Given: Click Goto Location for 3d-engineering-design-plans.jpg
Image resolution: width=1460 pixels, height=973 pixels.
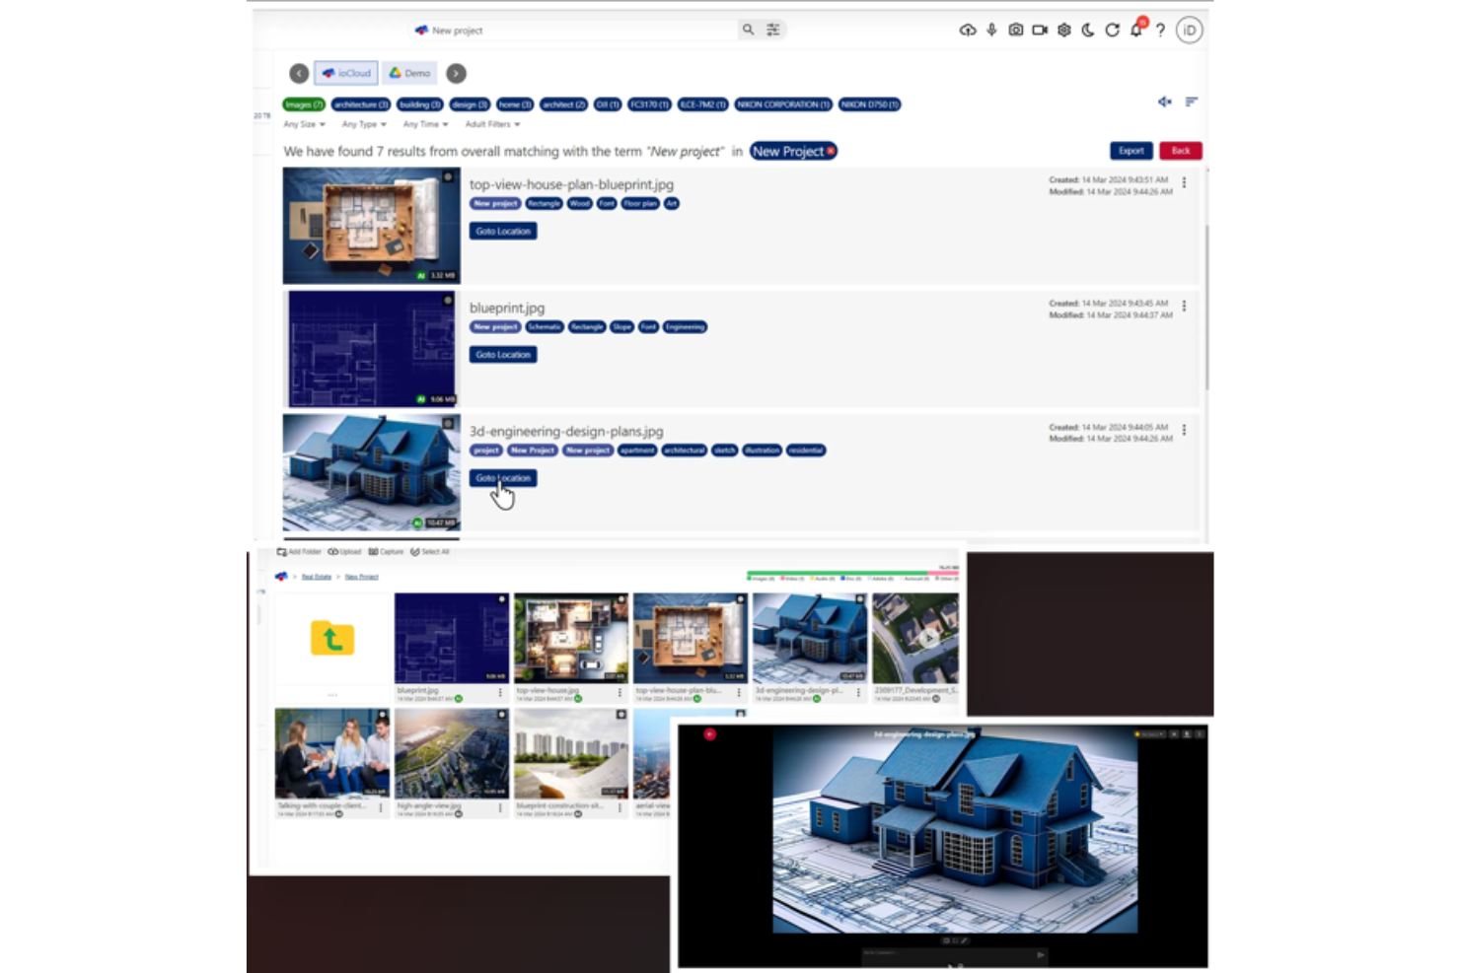Looking at the screenshot, I should [503, 478].
